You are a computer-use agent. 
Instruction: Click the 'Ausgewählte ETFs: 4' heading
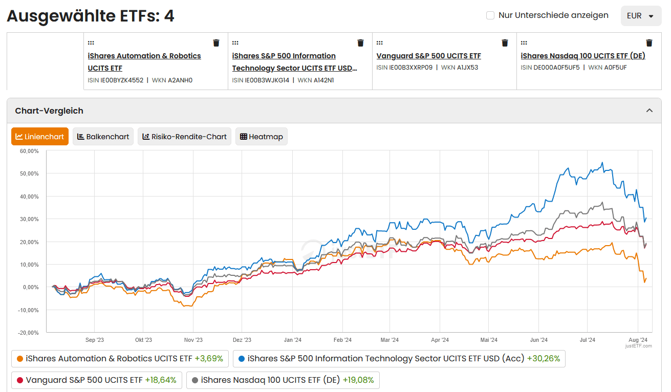pos(91,16)
